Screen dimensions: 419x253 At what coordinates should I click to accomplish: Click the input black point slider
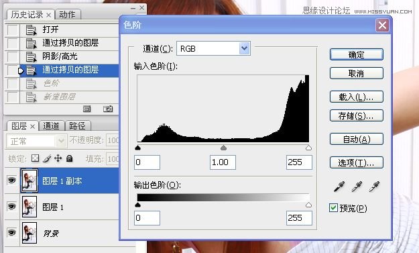point(138,148)
